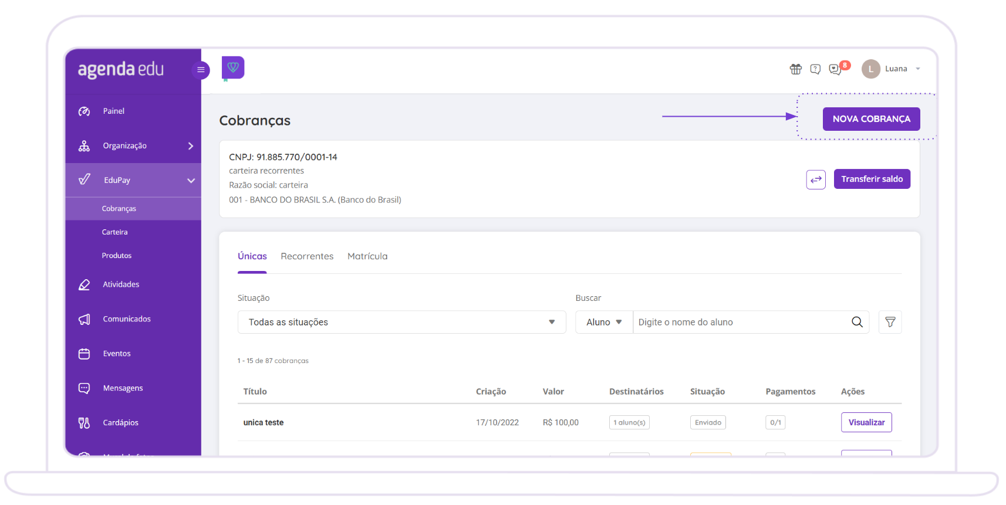Click the Cardápios cutlery icon
Viewport: 1006px width, 505px height.
(85, 423)
